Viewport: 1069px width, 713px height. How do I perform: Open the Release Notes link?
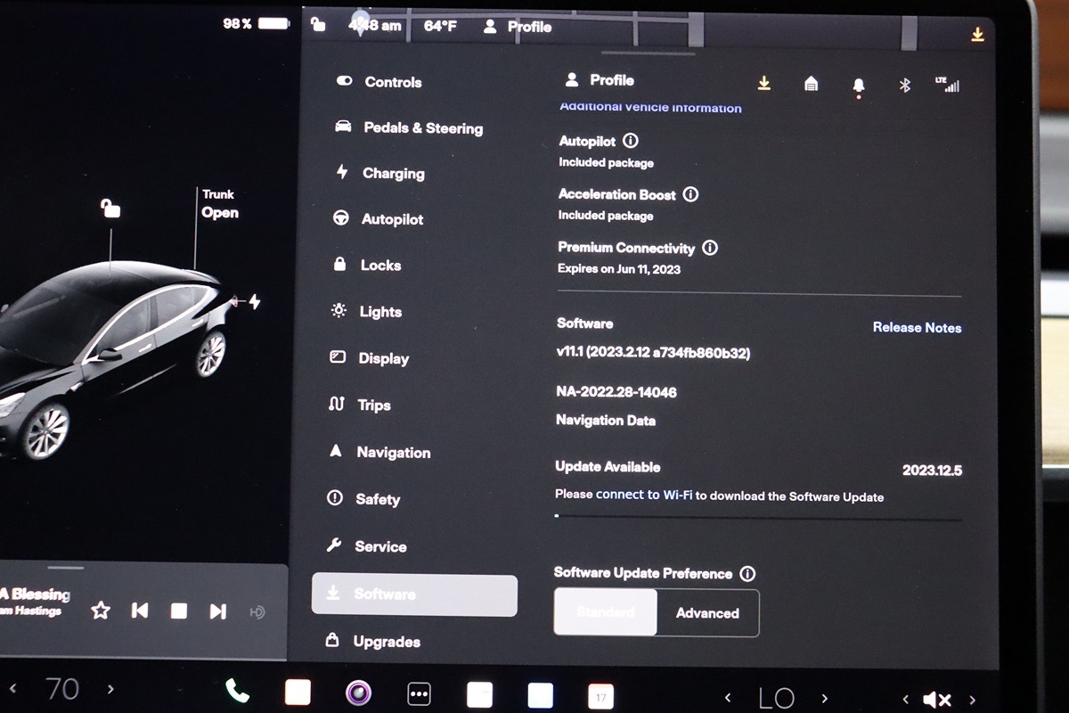click(917, 327)
